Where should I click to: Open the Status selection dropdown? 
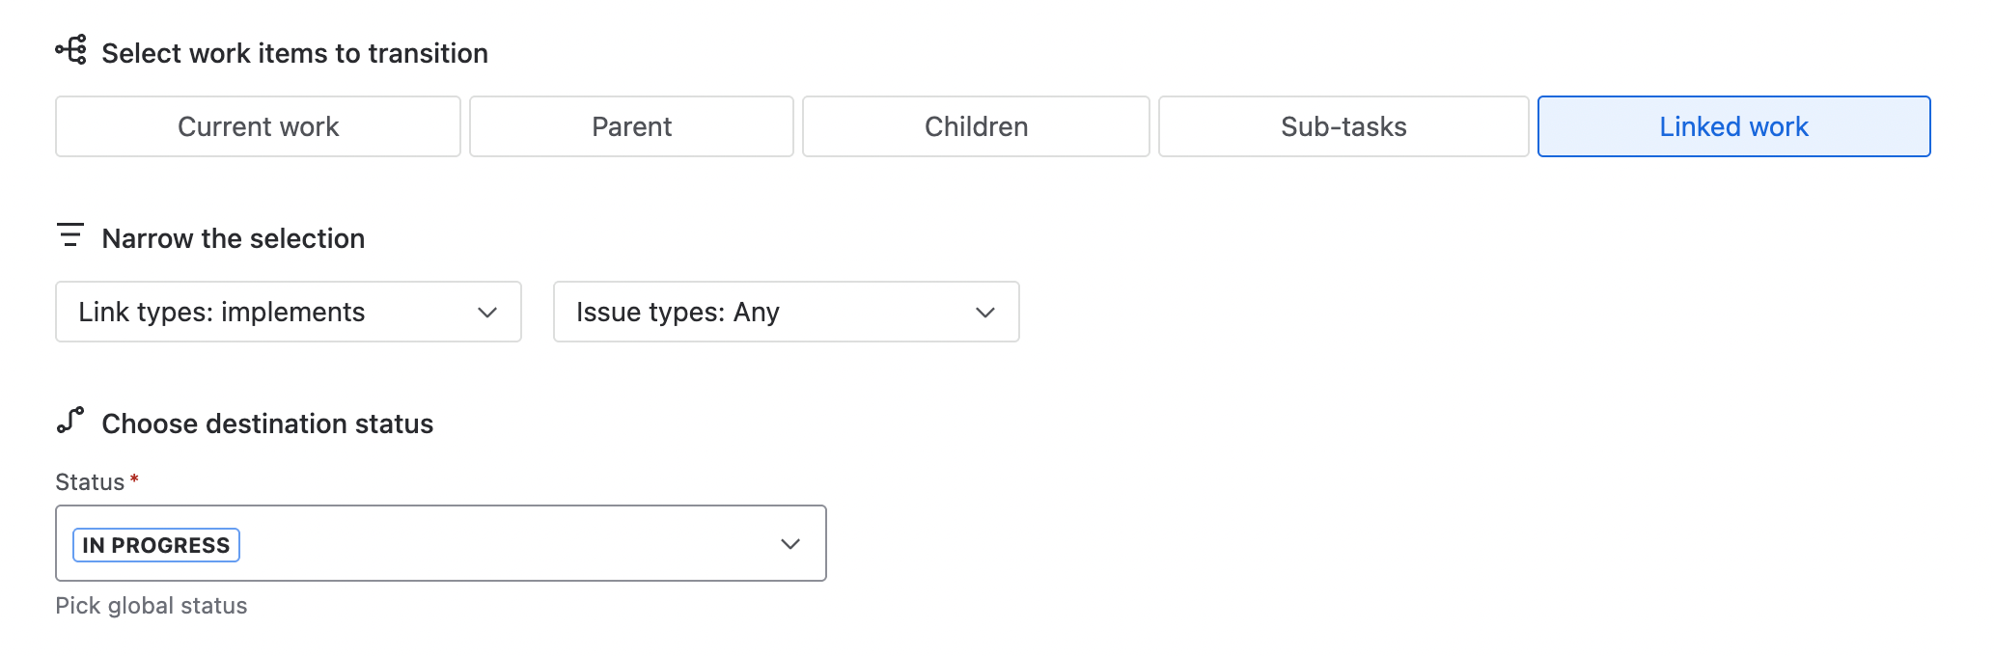pyautogui.click(x=441, y=543)
